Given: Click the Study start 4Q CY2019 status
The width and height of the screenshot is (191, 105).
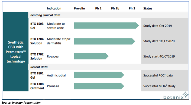Looking at the screenshot, I should pos(159,56).
